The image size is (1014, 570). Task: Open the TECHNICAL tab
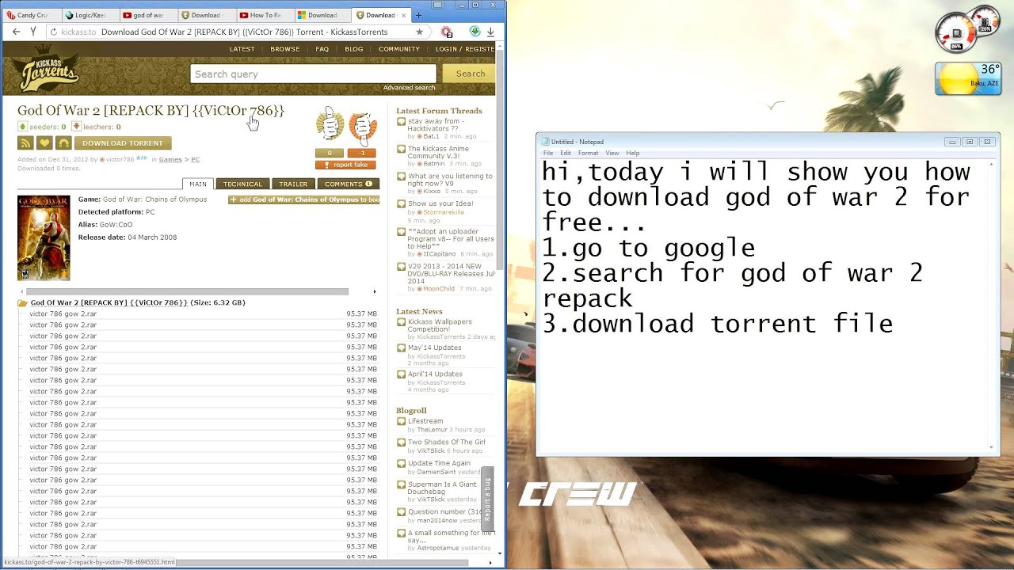point(242,184)
